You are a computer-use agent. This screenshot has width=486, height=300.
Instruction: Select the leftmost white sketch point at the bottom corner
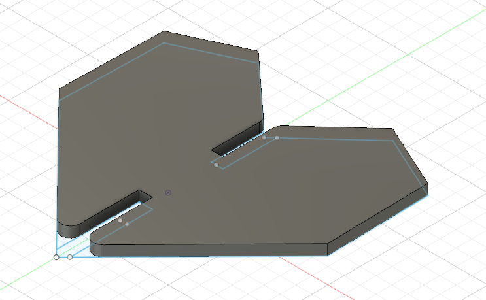[x=56, y=258]
